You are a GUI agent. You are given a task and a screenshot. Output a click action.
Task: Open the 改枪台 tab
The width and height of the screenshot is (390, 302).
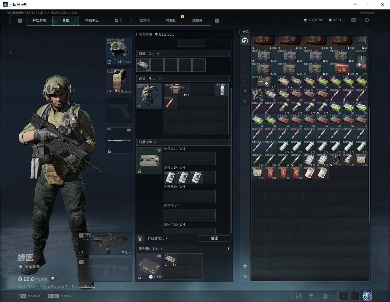[197, 20]
